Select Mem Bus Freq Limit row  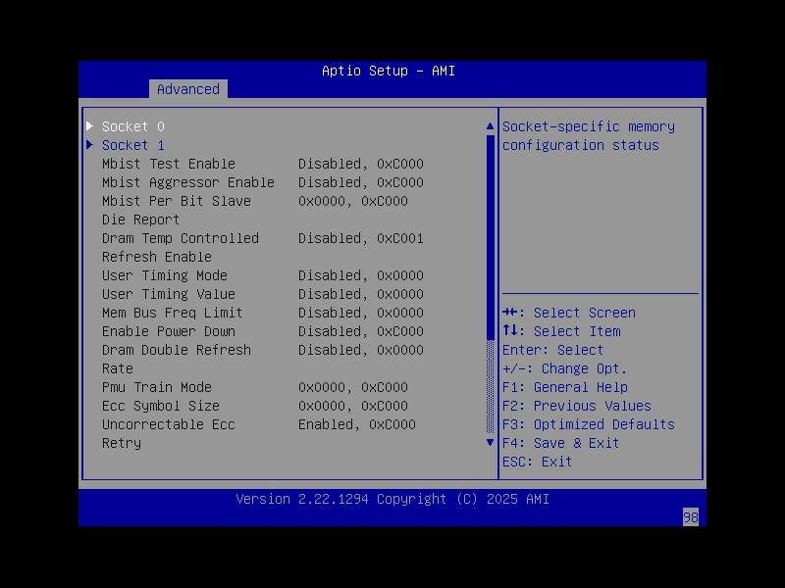click(x=263, y=313)
